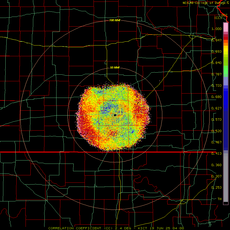Select the 0.787 legend value
This screenshot has width=230, height=230.
216,74
